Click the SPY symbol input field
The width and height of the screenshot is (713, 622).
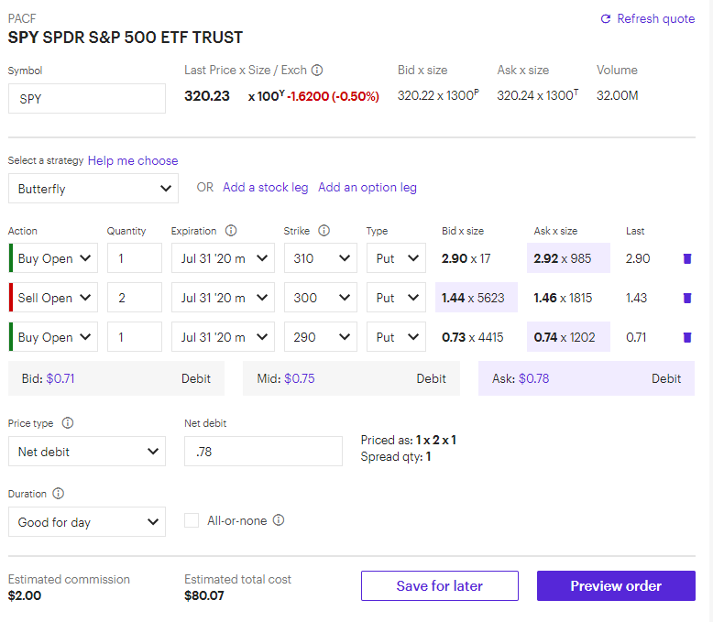coord(87,99)
